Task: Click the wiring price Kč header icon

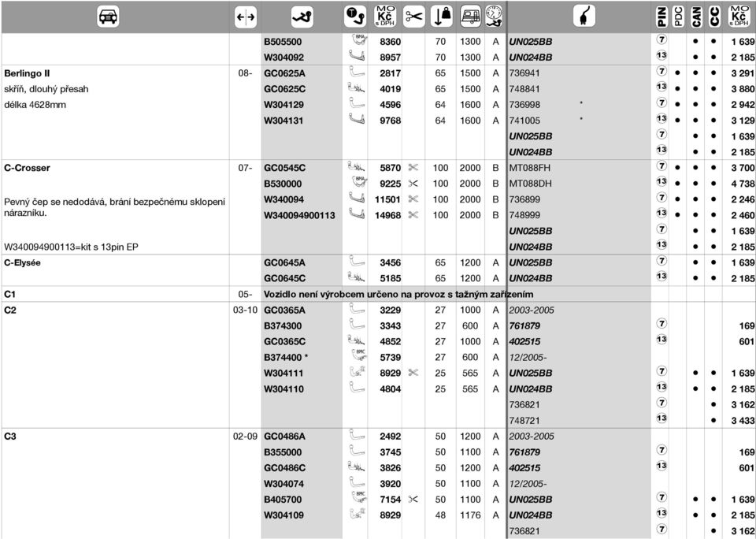Action: (x=738, y=17)
